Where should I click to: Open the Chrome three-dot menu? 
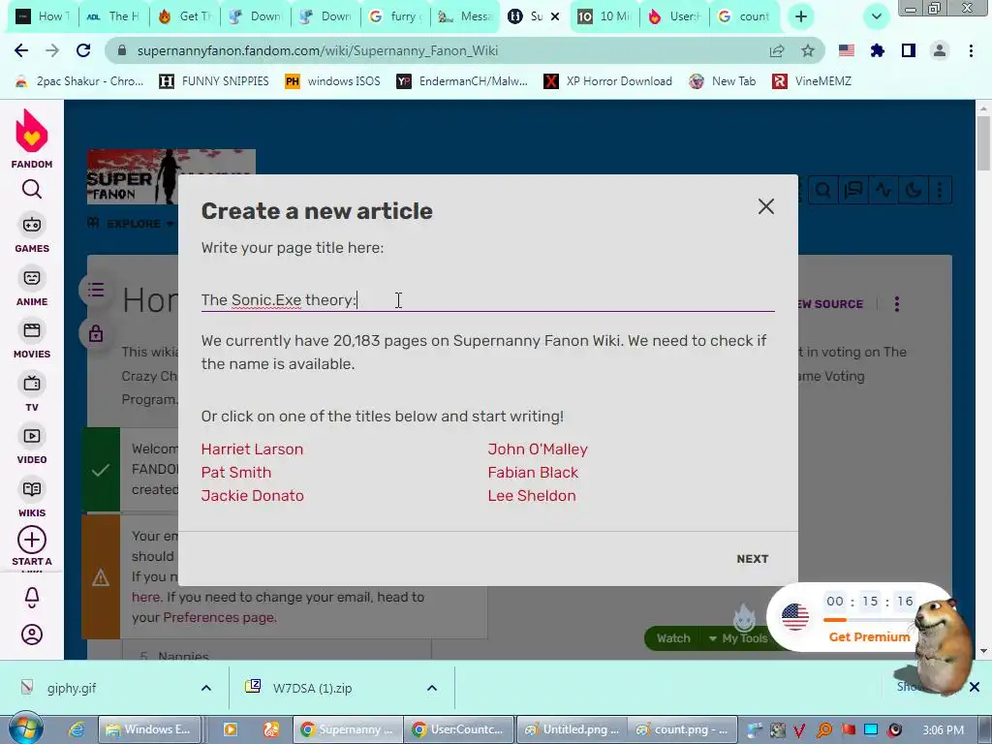(971, 50)
